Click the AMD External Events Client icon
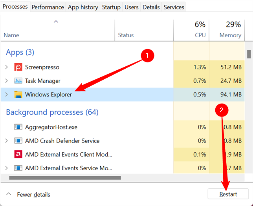Screen dimensions: 253x206 (x=18, y=155)
